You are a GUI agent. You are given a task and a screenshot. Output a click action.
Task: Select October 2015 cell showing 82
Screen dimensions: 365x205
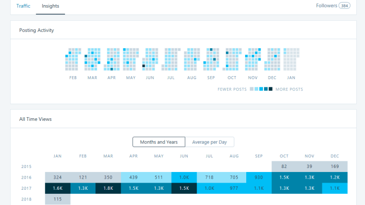click(284, 166)
